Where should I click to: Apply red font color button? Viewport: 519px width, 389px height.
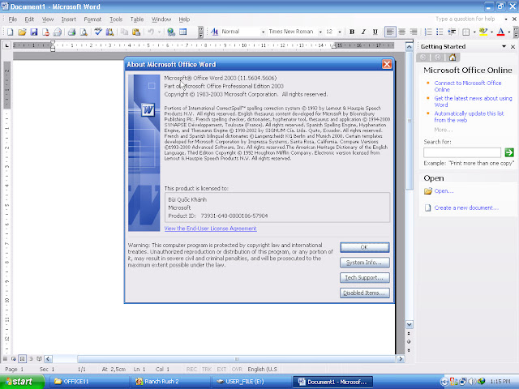tap(501, 32)
